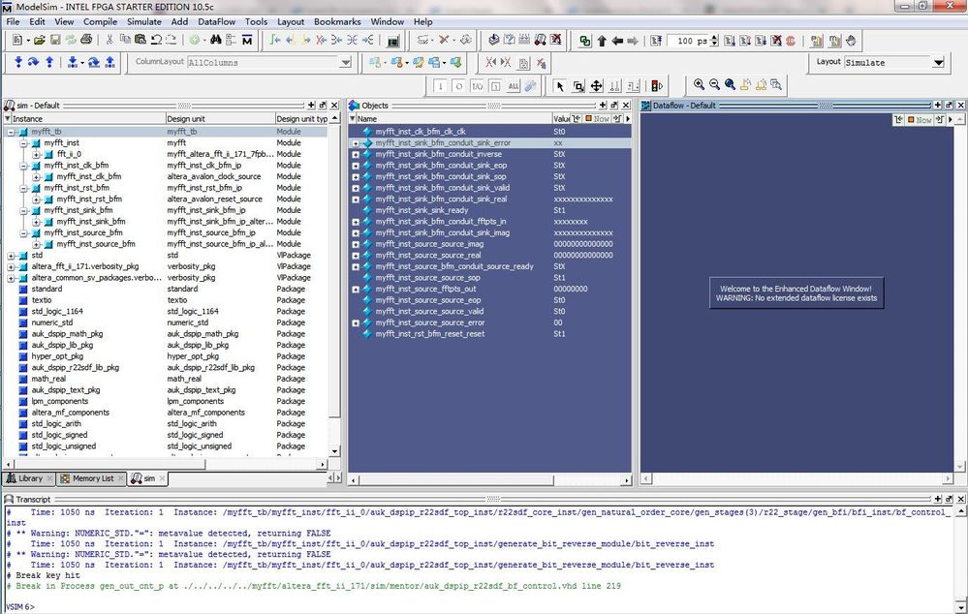Image resolution: width=968 pixels, height=614 pixels.
Task: Click the Find binoculars icon
Action: coord(216,41)
